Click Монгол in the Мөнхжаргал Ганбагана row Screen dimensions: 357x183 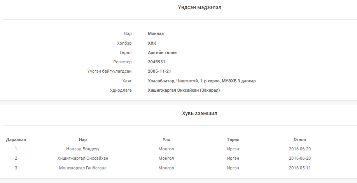pyautogui.click(x=166, y=168)
